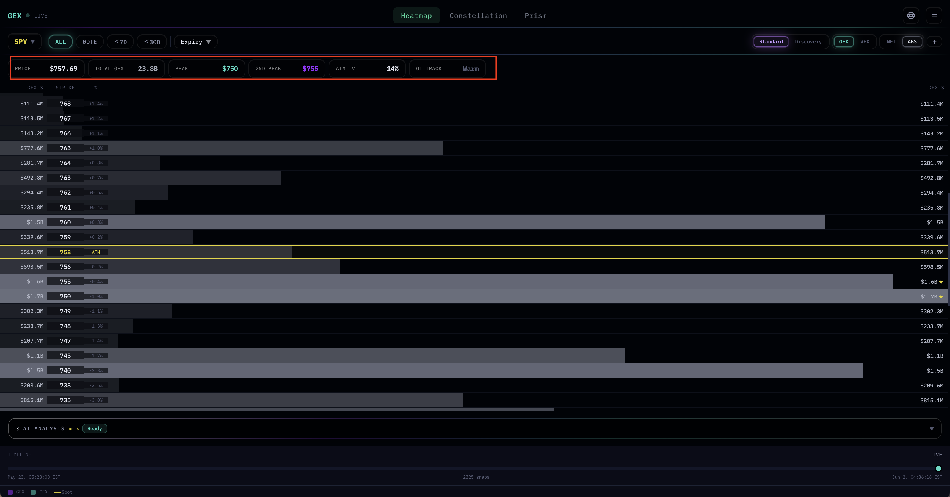The width and height of the screenshot is (950, 497).
Task: Select the ≤30D expiry filter
Action: point(152,42)
